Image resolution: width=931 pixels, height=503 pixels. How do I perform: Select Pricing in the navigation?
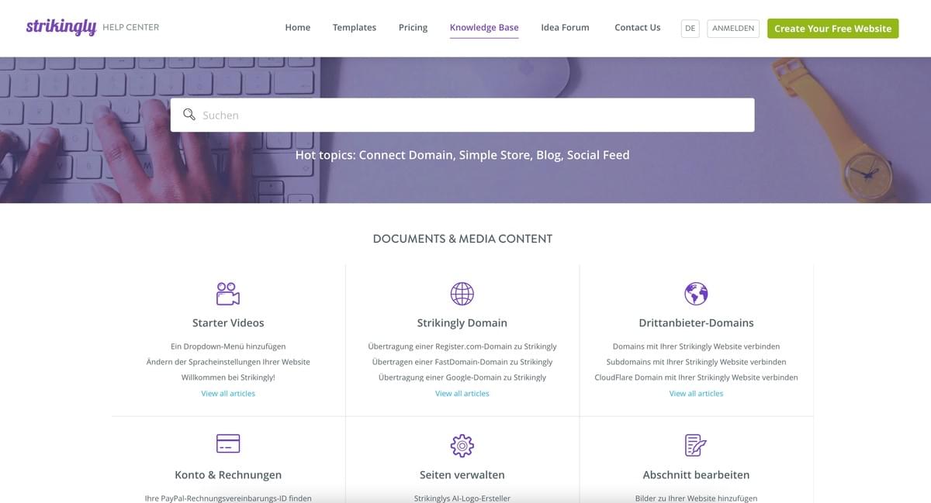pyautogui.click(x=414, y=27)
